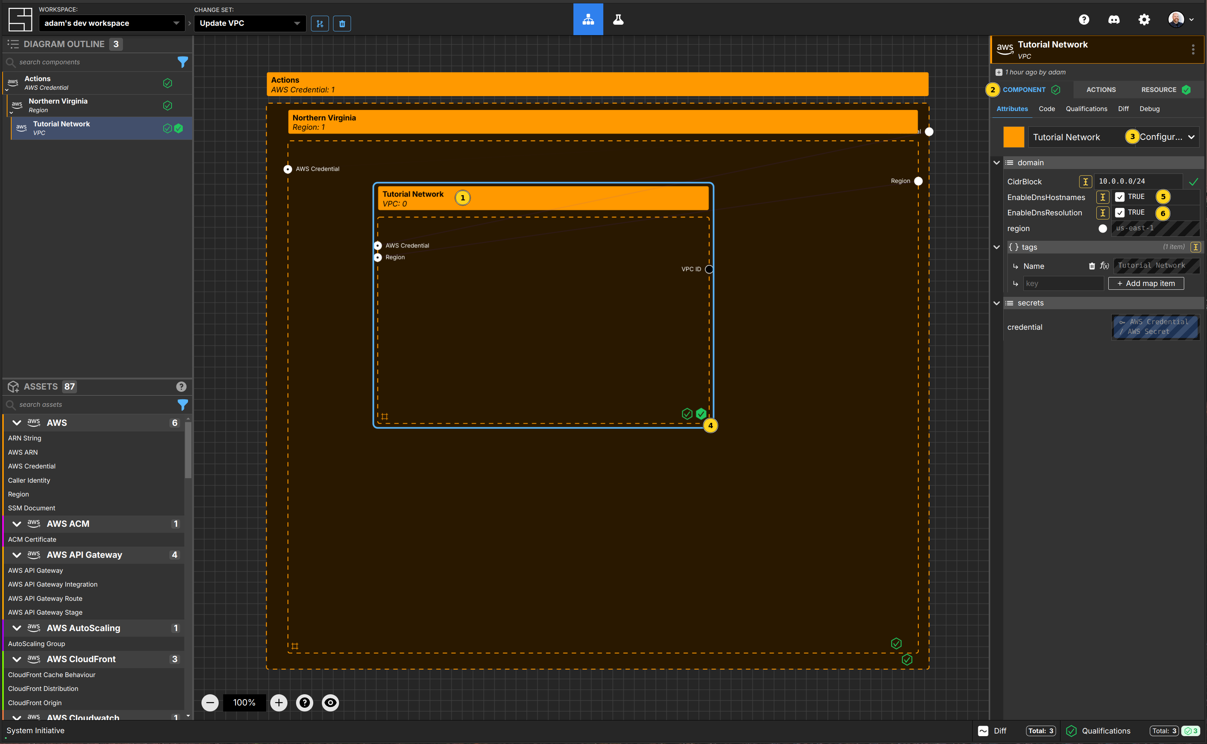The width and height of the screenshot is (1207, 744).
Task: Switch to the beaker customize view
Action: tap(618, 20)
